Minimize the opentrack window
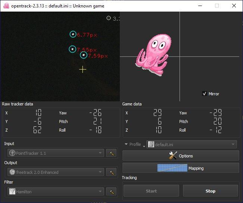This screenshot has height=203, width=243. click(x=200, y=6)
